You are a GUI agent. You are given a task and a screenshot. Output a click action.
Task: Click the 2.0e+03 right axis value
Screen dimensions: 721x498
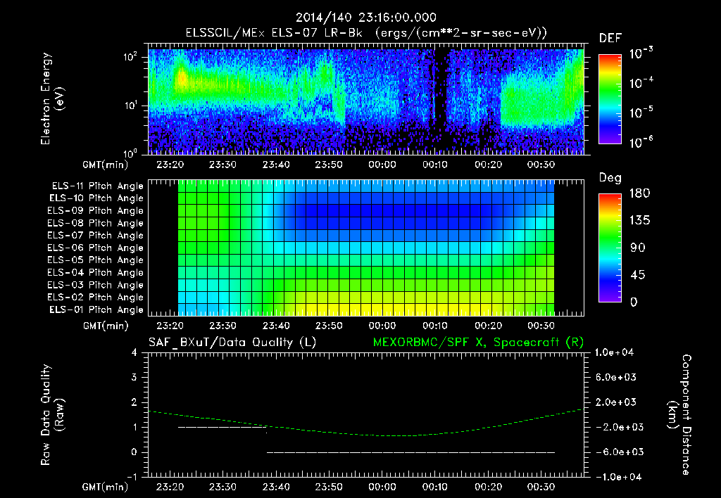[615, 402]
